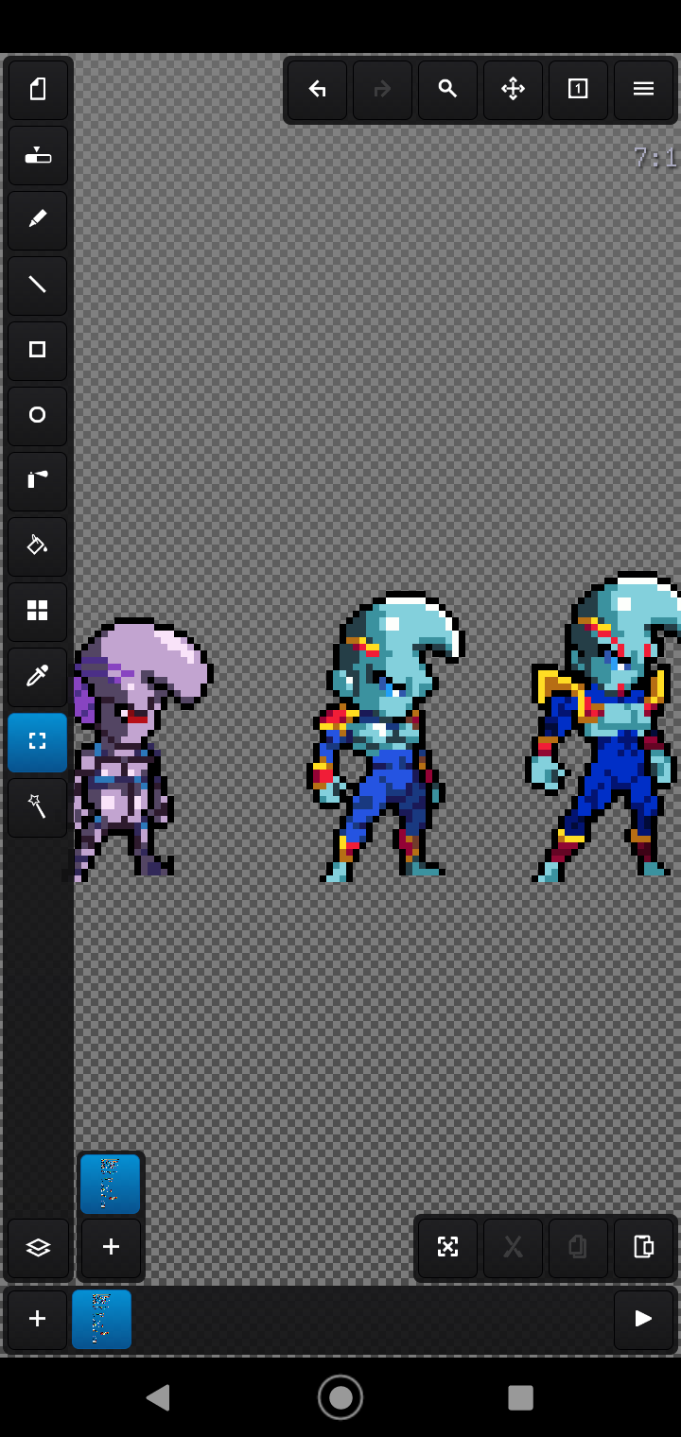Screen dimensions: 681x1437
Task: Select the Magic wand tool
Action: [x=38, y=807]
